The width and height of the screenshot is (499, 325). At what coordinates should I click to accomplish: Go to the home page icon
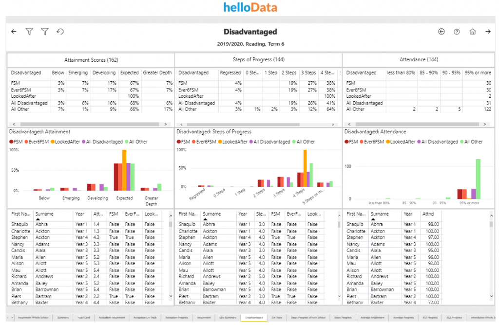click(x=472, y=32)
